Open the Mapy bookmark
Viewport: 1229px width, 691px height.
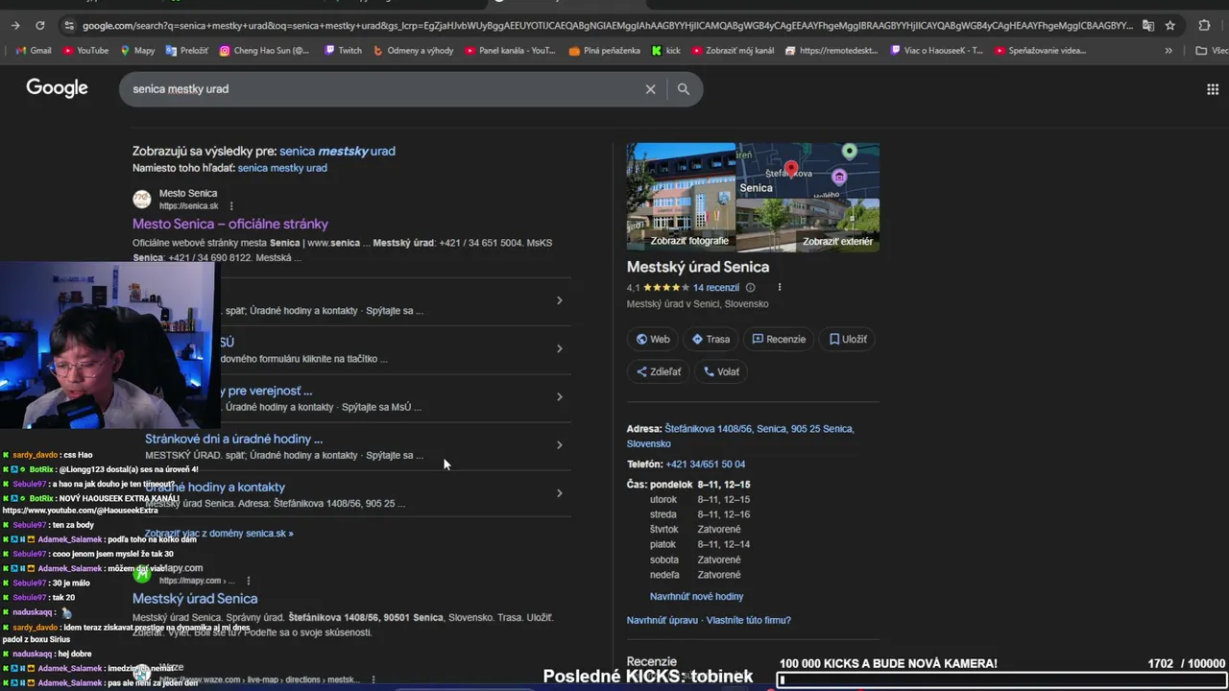tap(137, 50)
